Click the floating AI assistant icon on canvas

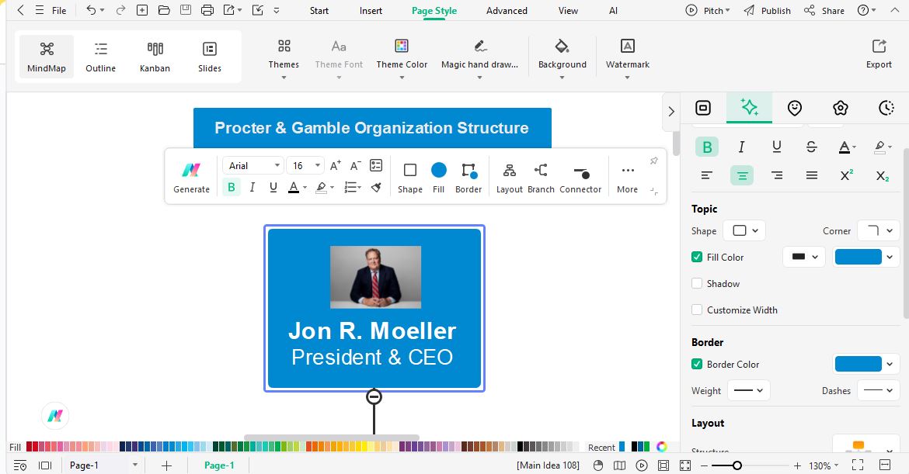tap(55, 416)
